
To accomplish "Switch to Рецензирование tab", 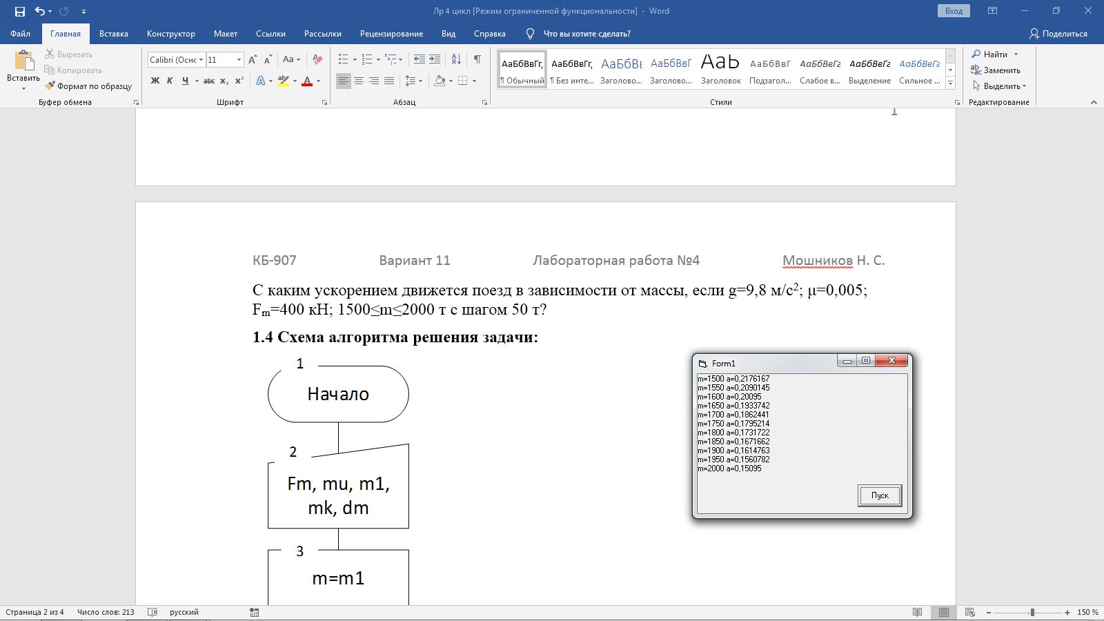I will [x=391, y=34].
